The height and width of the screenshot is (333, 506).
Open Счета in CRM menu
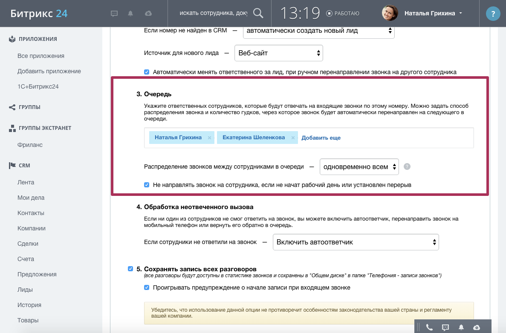click(x=26, y=259)
